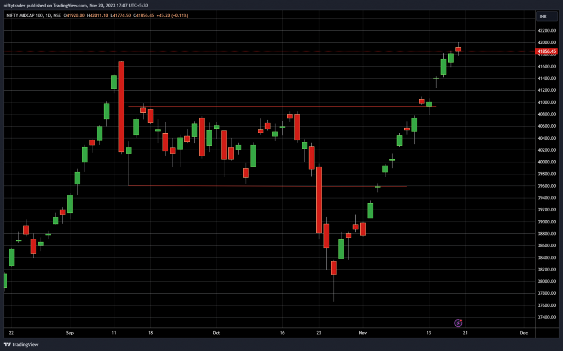Viewport: 563px width, 351px height.
Task: Click the 39400.00 price axis label
Action: 547,198
